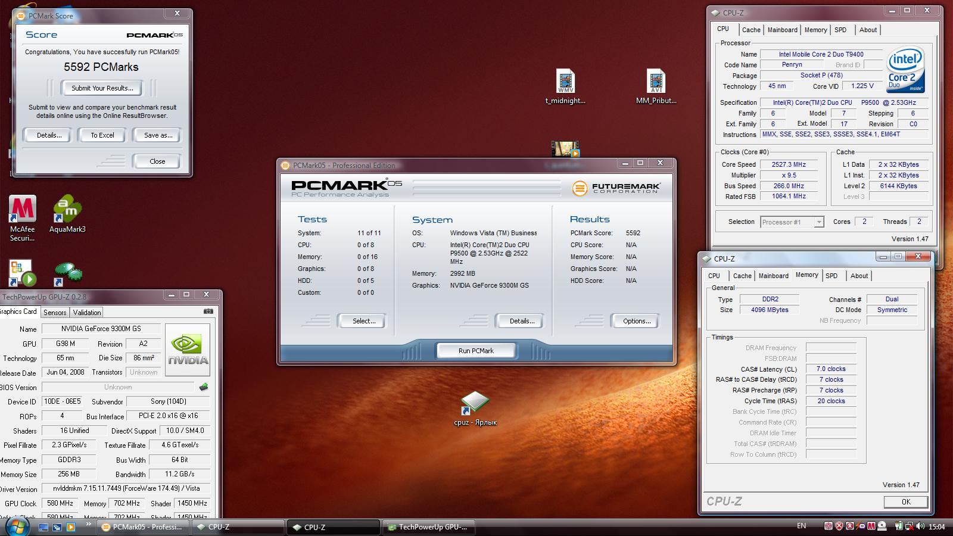Click the Device ID 10DE - 06E5 field
Image resolution: width=953 pixels, height=536 pixels.
coord(62,401)
